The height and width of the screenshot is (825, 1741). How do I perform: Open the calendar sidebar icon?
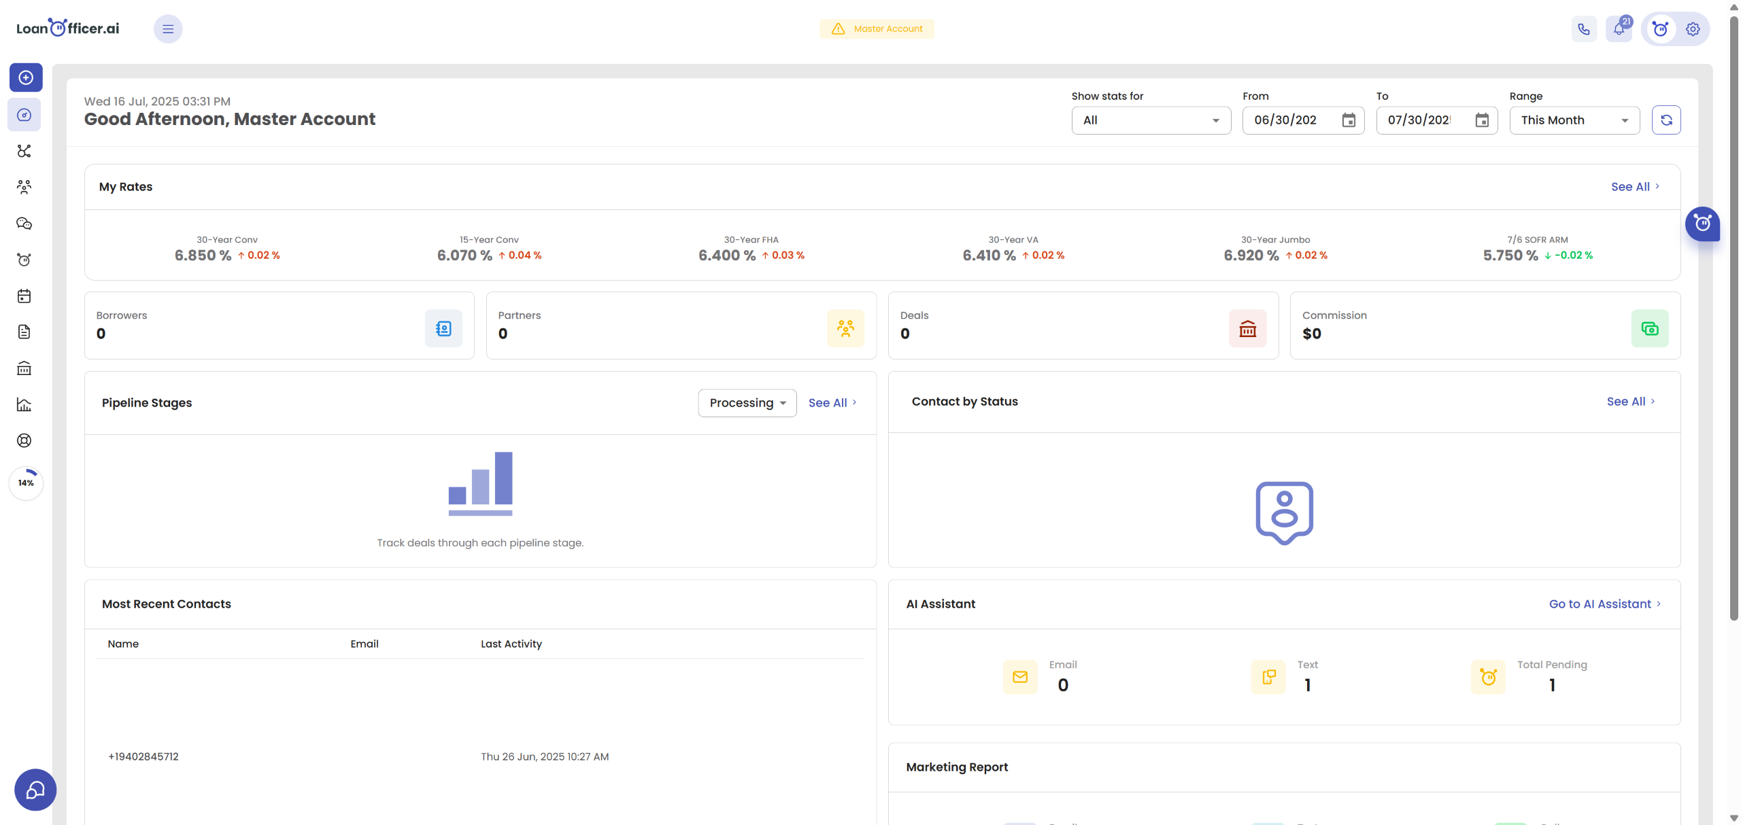(x=24, y=296)
